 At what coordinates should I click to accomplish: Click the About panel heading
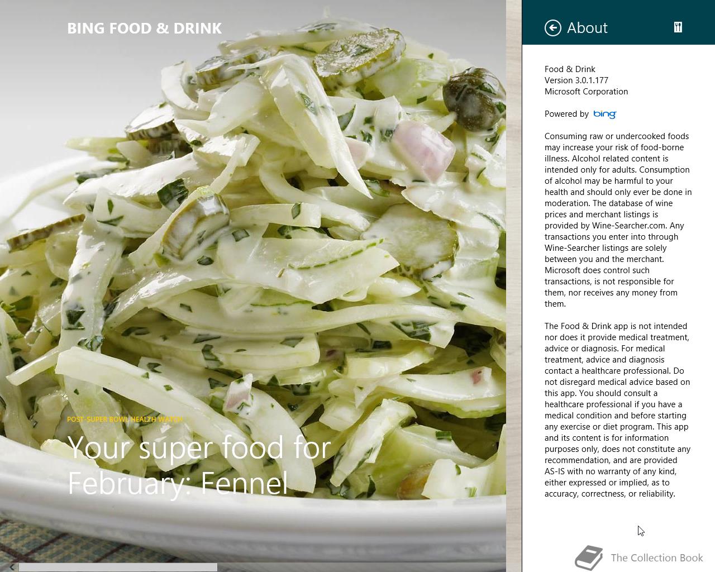coord(587,28)
